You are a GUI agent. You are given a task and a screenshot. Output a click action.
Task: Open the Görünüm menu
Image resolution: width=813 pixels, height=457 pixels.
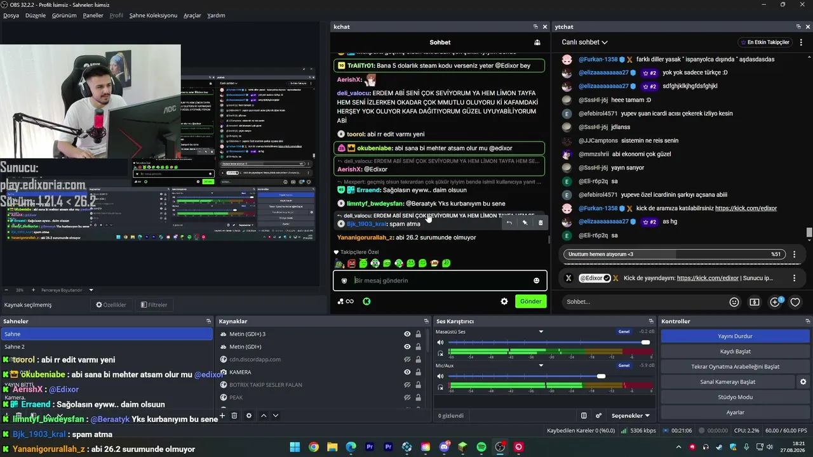[64, 15]
